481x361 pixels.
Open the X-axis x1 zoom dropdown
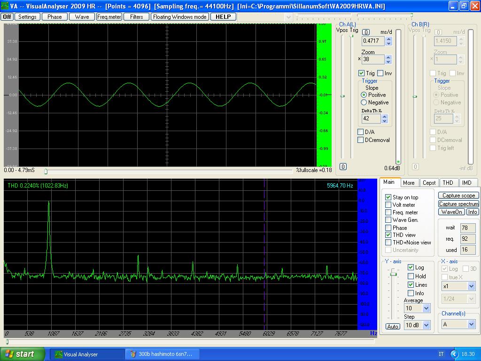click(471, 286)
